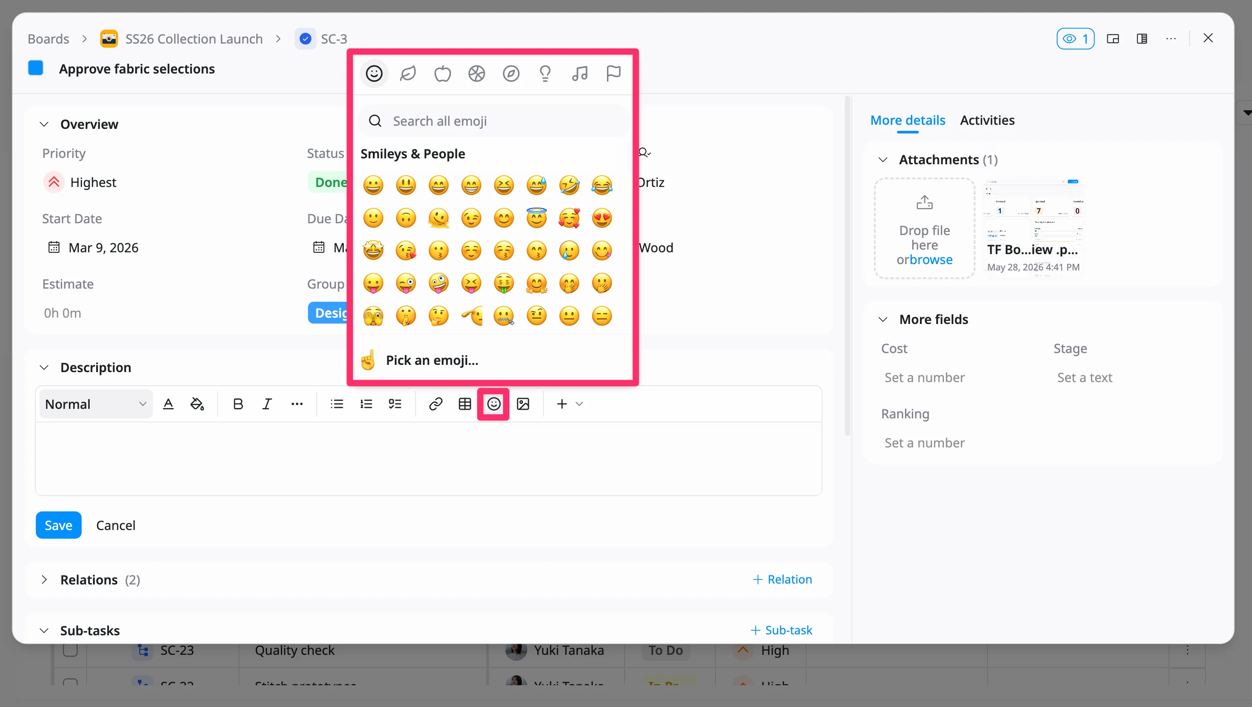Insert a table in description

[465, 404]
